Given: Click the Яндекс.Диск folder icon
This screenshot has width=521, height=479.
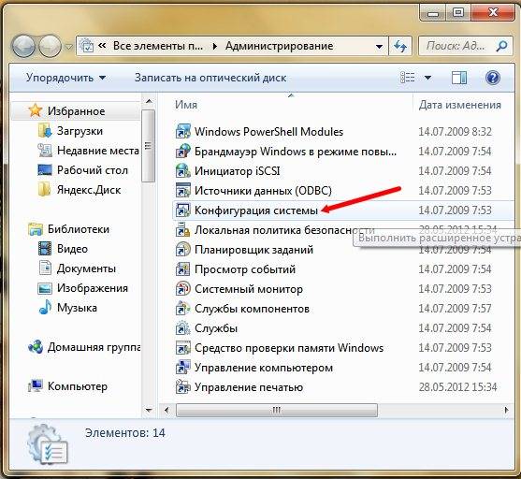Looking at the screenshot, I should tap(44, 190).
